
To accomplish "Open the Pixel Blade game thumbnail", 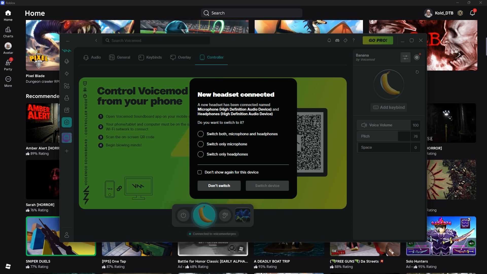I will (43, 45).
